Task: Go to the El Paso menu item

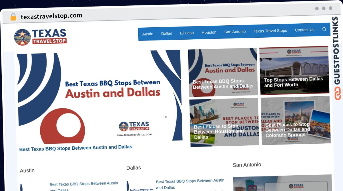Action: (187, 33)
